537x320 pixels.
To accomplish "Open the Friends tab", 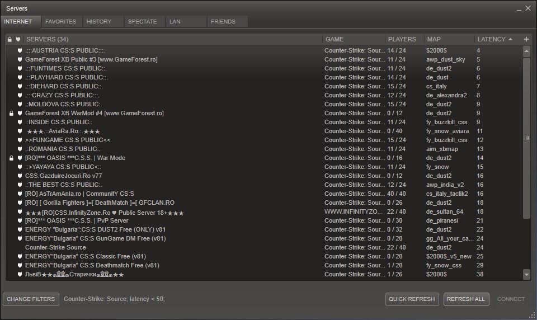I will [x=228, y=22].
